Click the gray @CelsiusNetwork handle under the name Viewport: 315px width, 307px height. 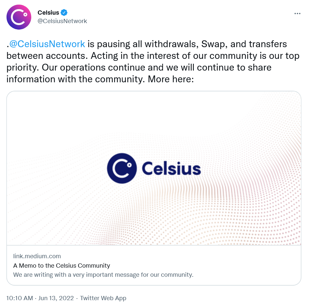[62, 21]
